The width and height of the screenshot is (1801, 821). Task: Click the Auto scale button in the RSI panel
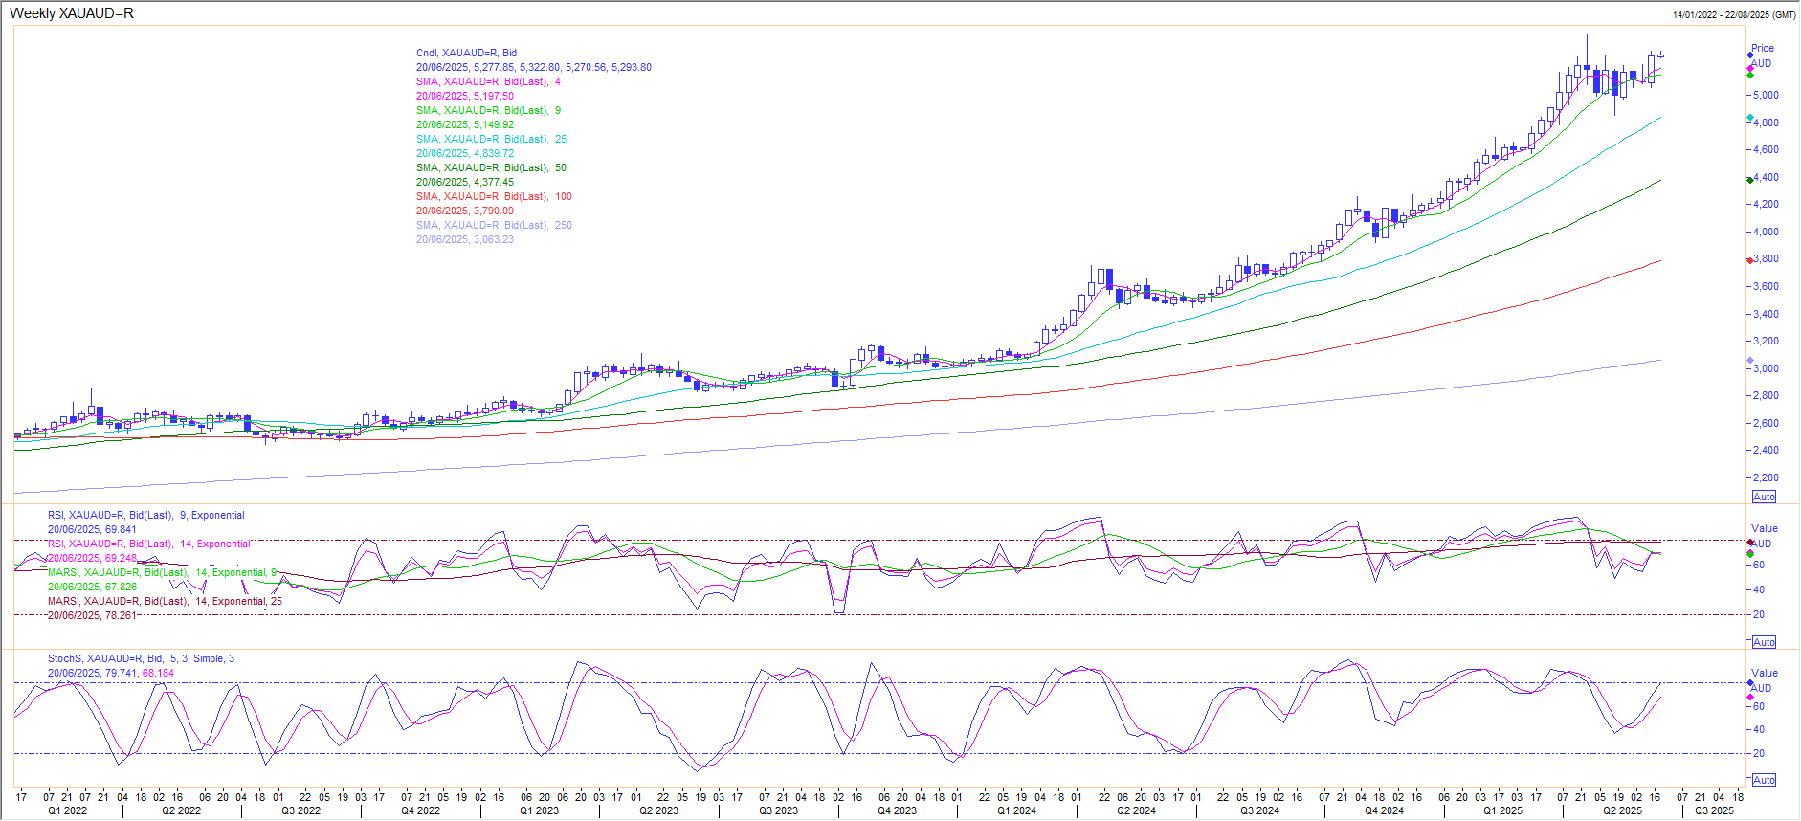1764,642
